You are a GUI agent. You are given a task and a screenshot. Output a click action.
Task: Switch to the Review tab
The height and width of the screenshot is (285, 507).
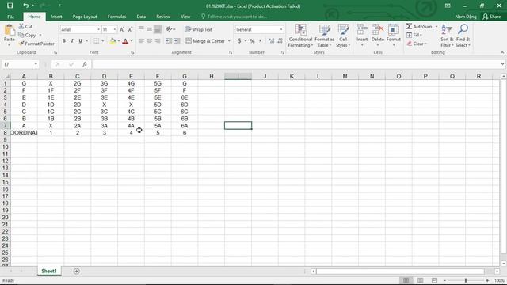point(163,17)
